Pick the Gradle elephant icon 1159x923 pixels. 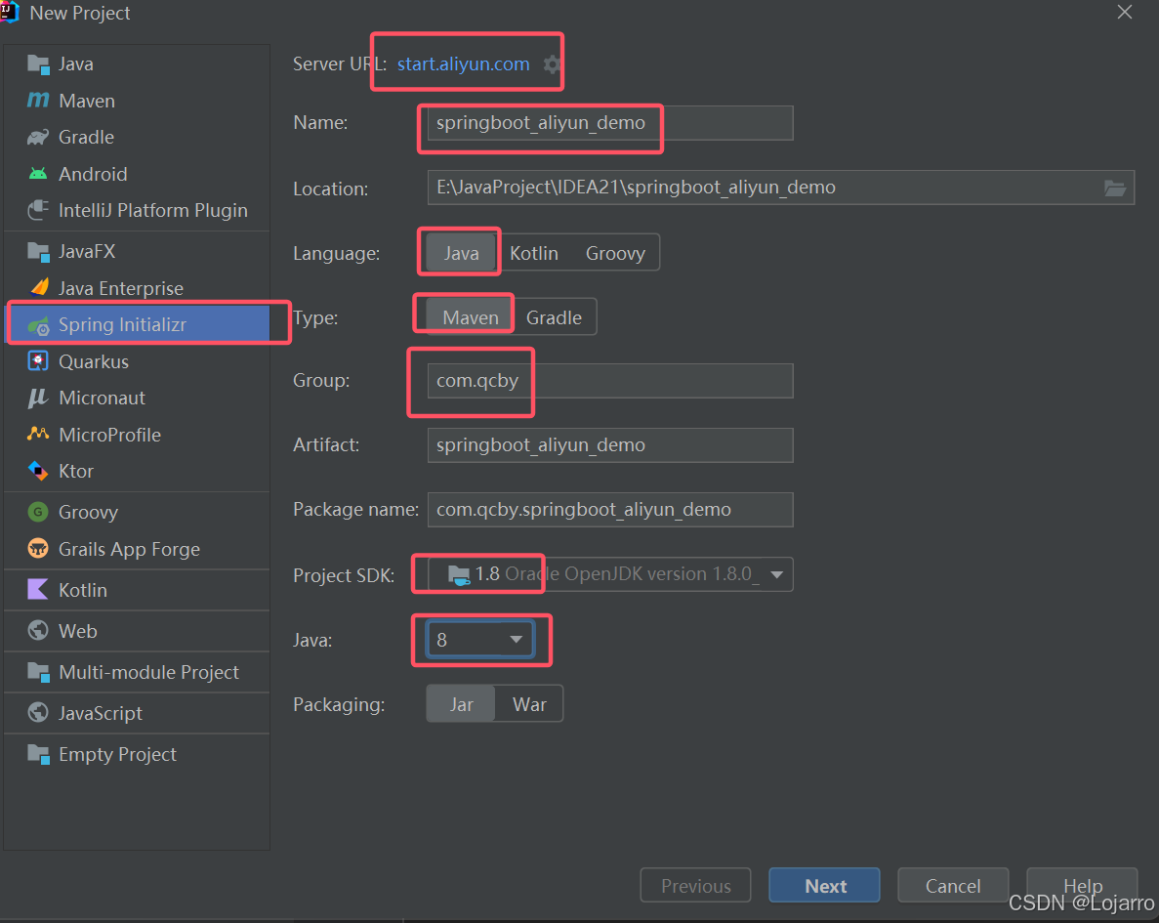tap(38, 137)
